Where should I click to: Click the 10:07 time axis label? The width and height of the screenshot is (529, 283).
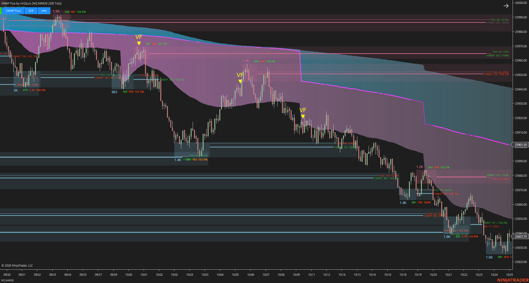click(x=266, y=275)
